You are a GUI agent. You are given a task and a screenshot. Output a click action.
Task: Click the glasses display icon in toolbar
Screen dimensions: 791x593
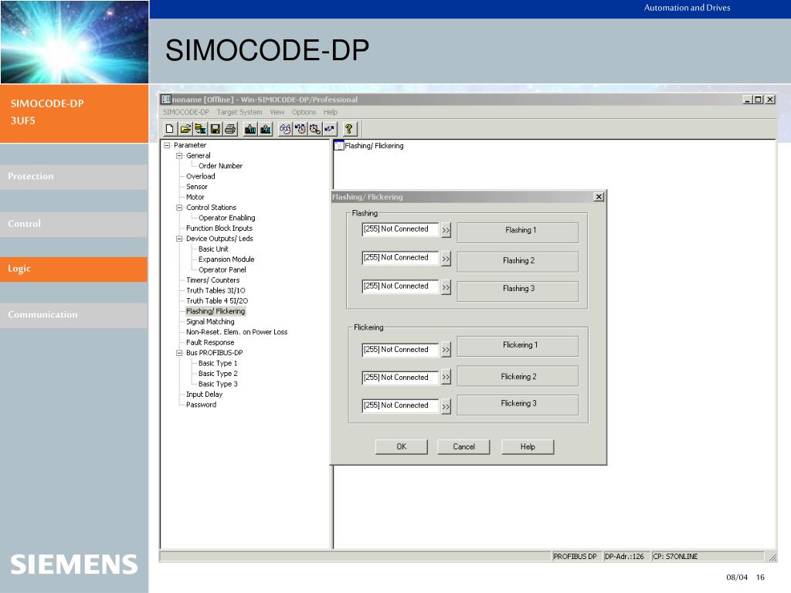coord(285,129)
